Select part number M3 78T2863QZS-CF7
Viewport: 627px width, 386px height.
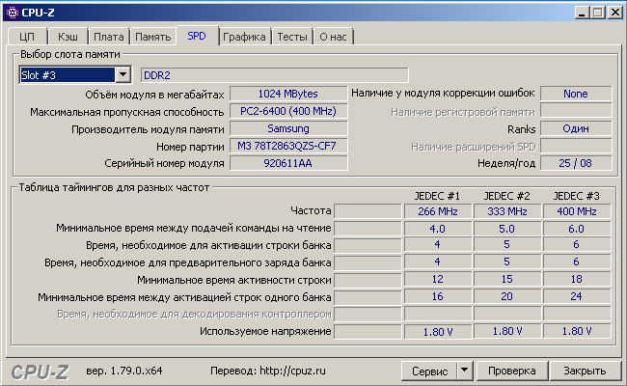pos(288,146)
